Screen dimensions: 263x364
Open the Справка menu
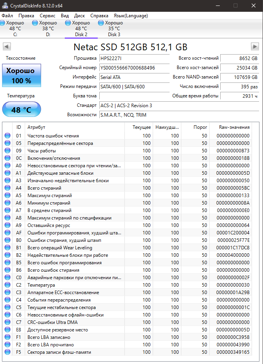click(x=99, y=16)
